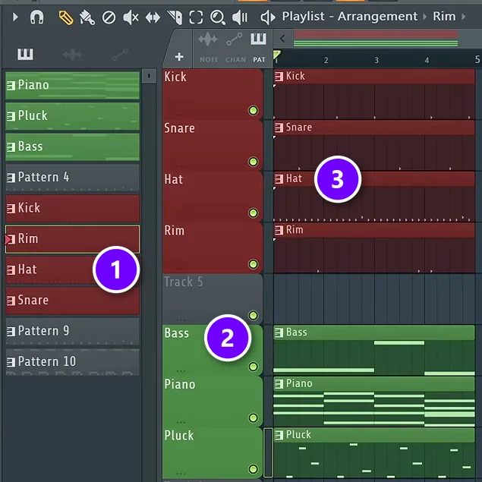Select Pattern 4 in the picker

pos(73,178)
